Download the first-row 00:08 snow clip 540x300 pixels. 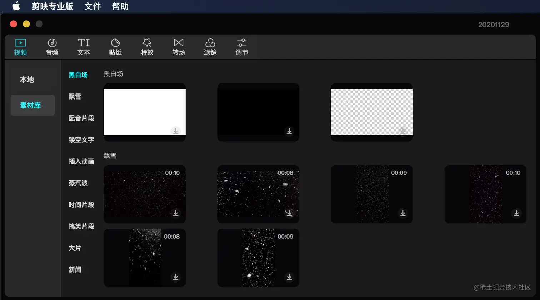coord(289,213)
